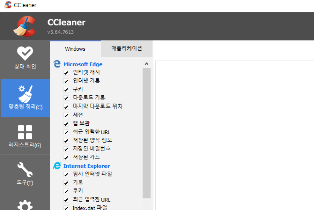314x210 pixels.
Task: Click the scroll up arrow in list
Action: coord(147,64)
